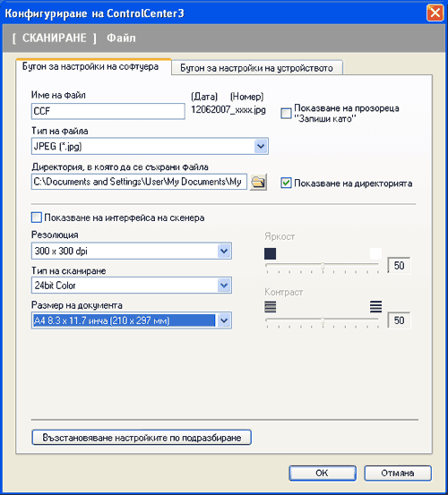
Task: Click Възстановяване настройките по подразбиране button
Action: coord(142,438)
